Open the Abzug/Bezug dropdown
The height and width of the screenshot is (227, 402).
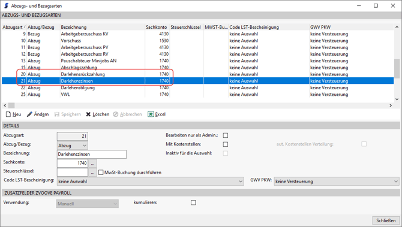72,146
